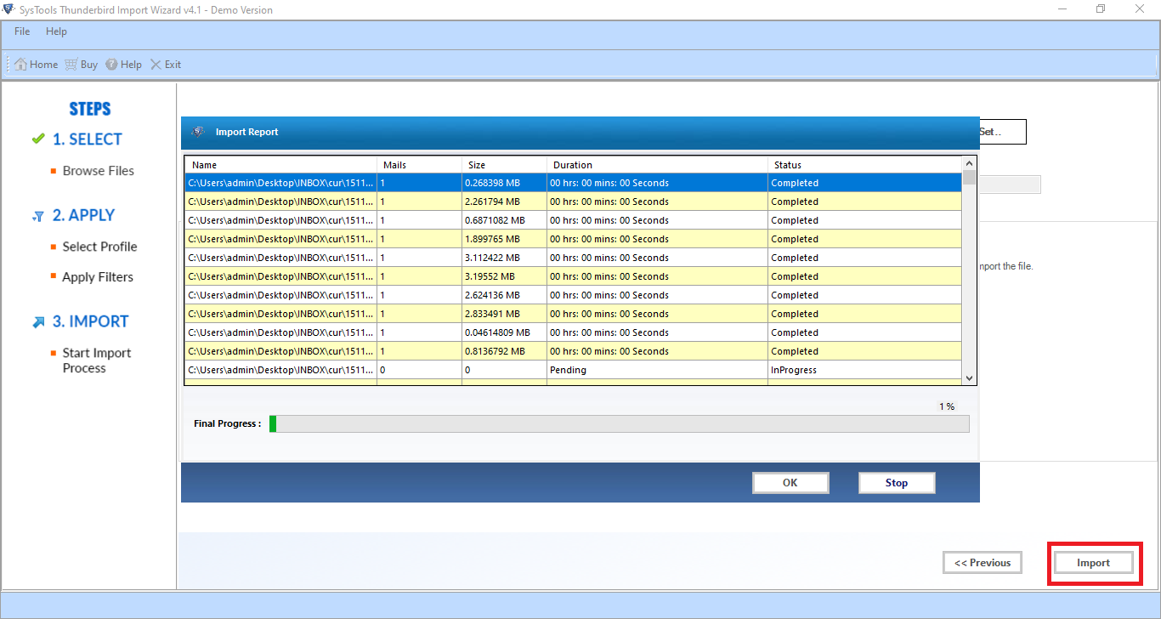Select the 2.833491 MB size cell
Image resolution: width=1161 pixels, height=619 pixels.
click(x=505, y=314)
